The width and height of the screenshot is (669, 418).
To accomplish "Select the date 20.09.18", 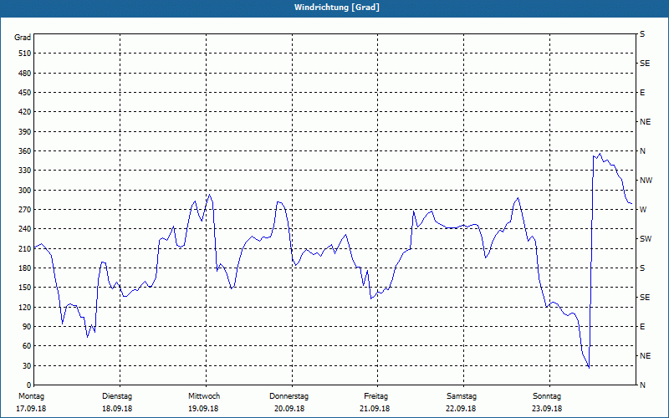I will (289, 409).
